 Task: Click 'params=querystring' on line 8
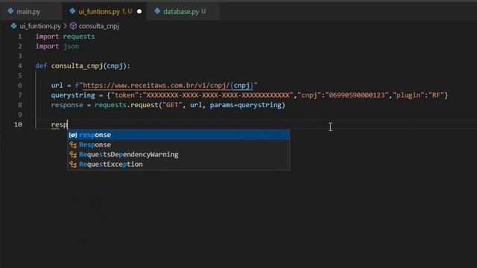[x=246, y=105]
